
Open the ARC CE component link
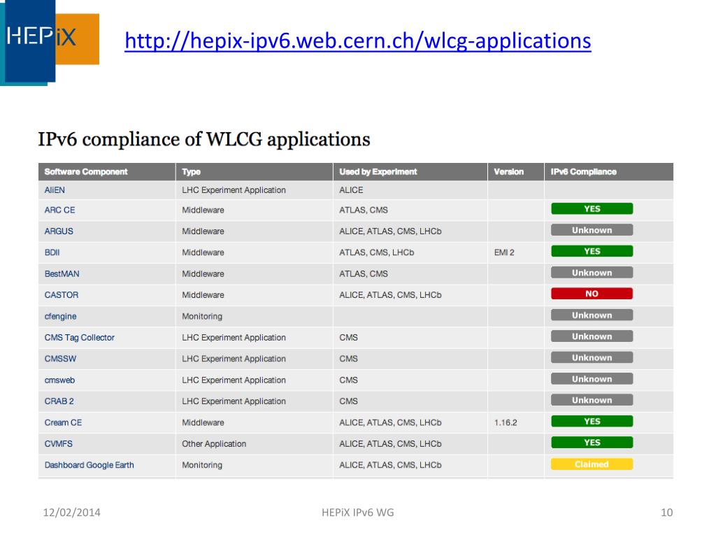click(60, 210)
